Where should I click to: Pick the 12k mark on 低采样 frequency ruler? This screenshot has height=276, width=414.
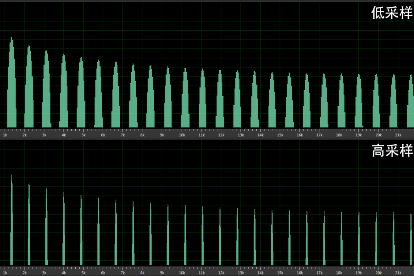pos(221,135)
